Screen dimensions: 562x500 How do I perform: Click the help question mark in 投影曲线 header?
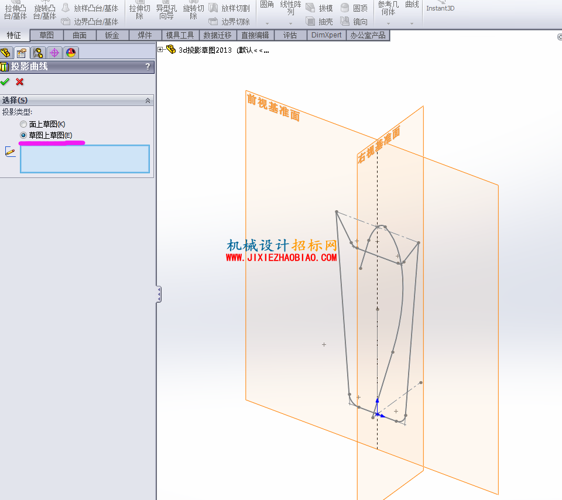coord(148,67)
